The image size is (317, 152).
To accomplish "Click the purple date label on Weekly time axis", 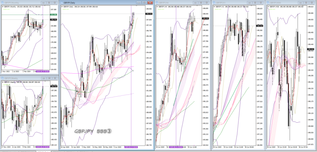I will point(43,147).
